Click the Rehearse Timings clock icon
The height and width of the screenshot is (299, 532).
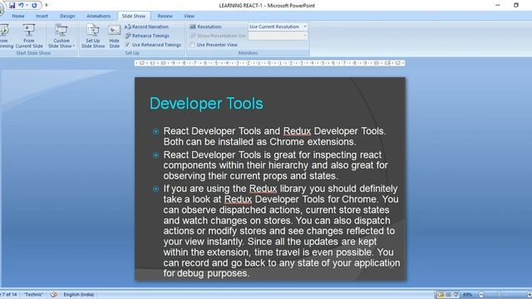click(x=127, y=36)
